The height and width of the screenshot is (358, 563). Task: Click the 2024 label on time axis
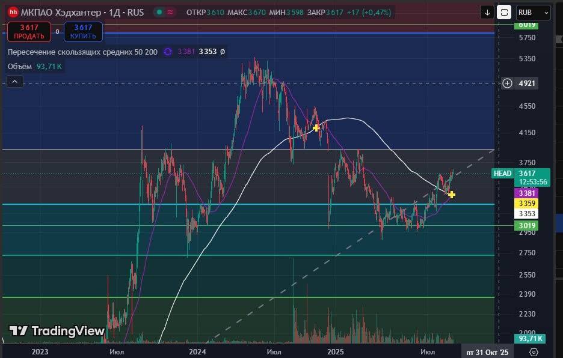click(x=197, y=352)
